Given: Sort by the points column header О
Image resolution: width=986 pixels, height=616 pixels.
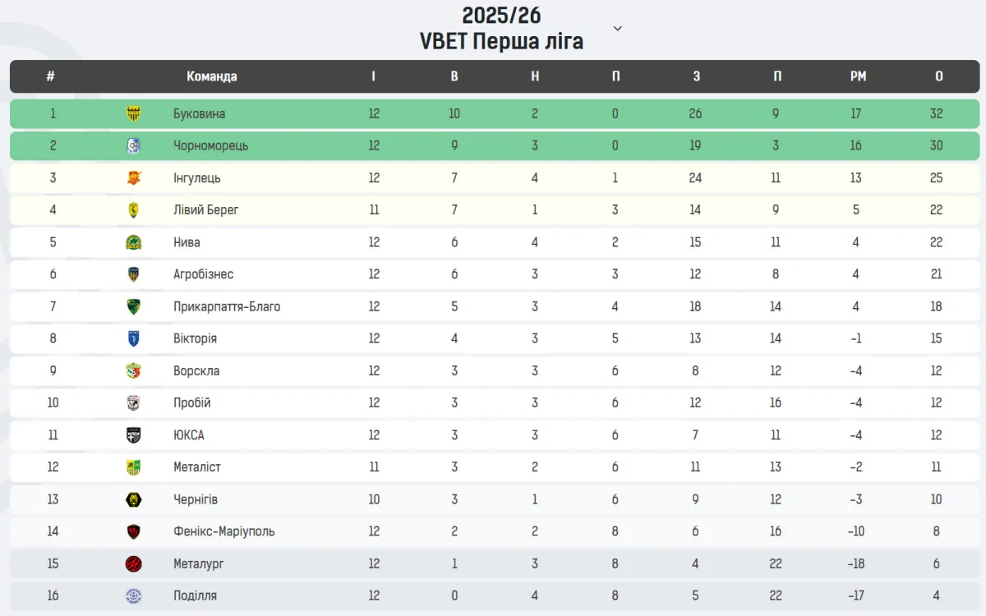Looking at the screenshot, I should coord(938,76).
